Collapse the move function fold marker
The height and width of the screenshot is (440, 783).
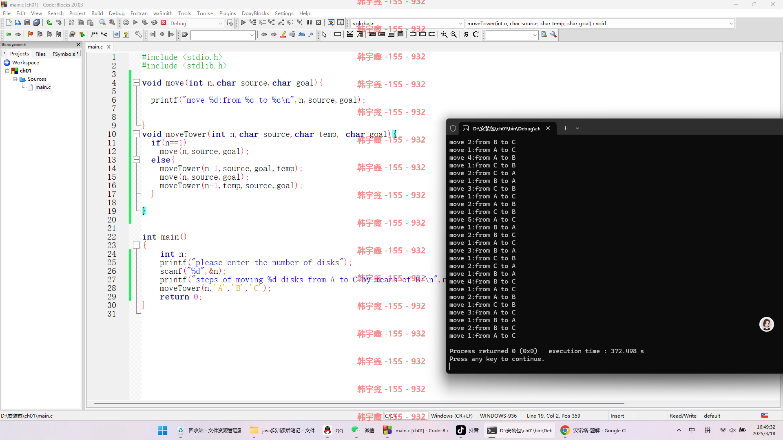tap(137, 83)
